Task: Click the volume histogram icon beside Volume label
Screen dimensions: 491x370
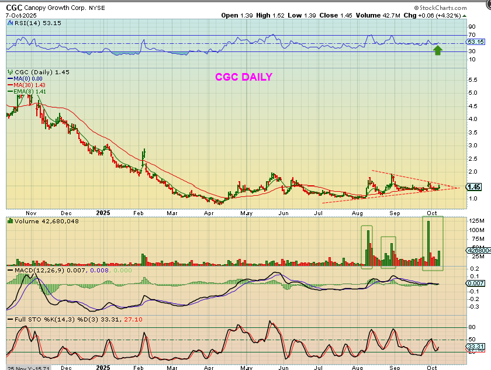Action: (9, 221)
